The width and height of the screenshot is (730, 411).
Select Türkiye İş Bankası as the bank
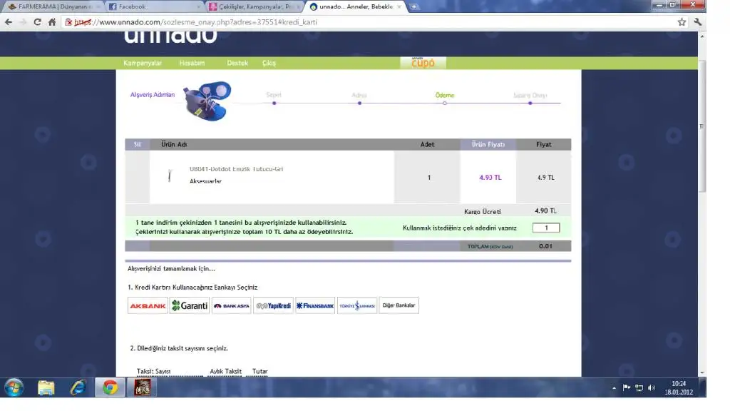pos(357,305)
